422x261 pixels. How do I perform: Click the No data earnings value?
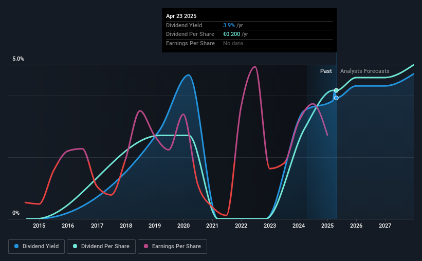(233, 43)
